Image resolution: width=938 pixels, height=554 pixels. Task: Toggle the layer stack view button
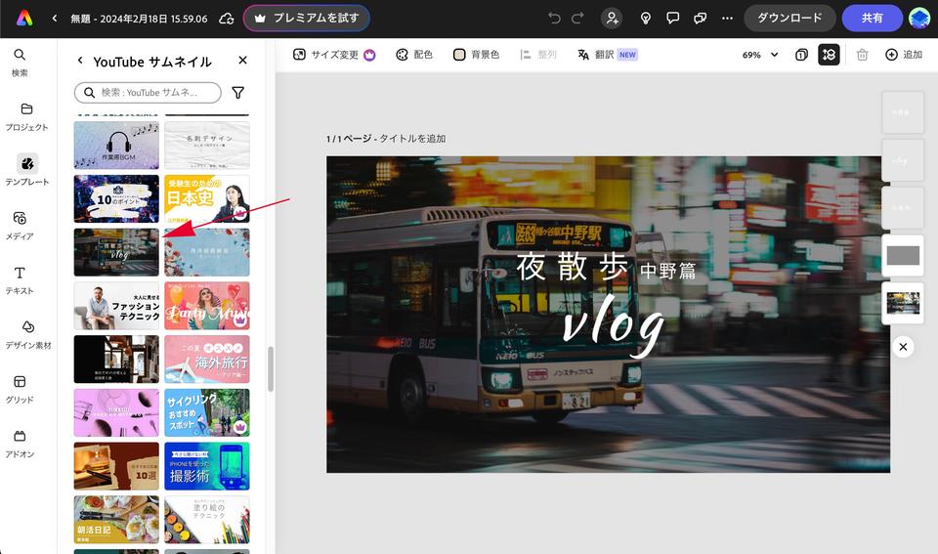point(829,55)
